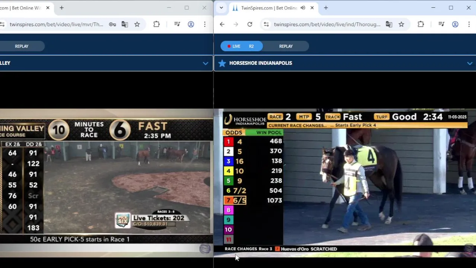Open the tab search dropdown in right window
476x268 pixels.
221,8
